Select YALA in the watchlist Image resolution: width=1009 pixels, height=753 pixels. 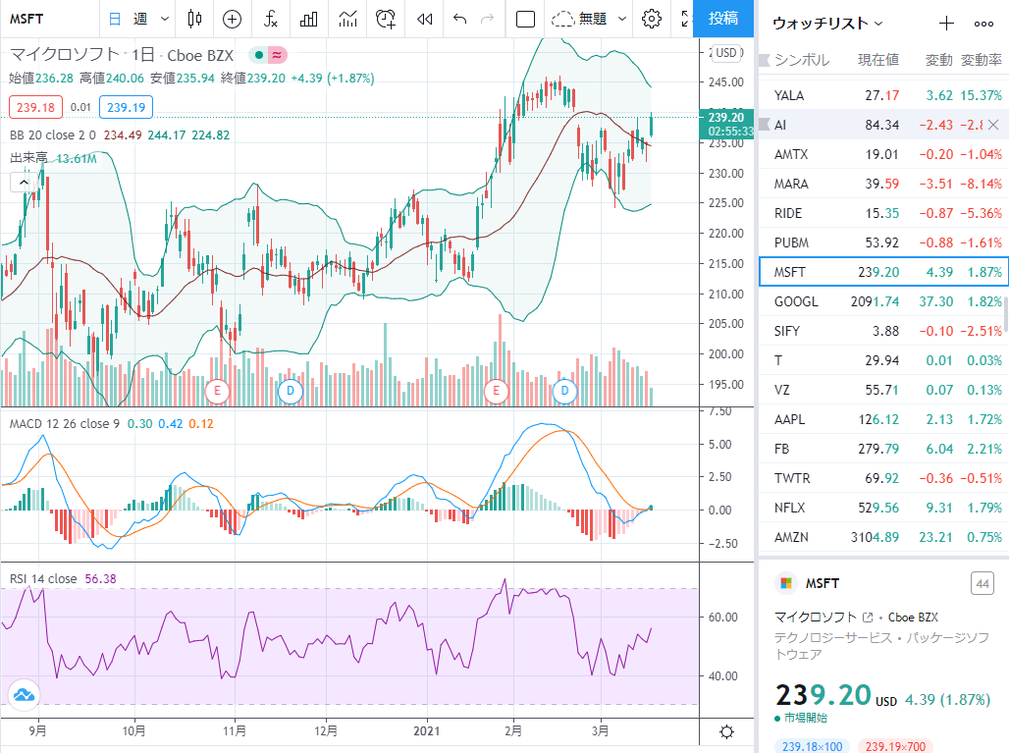click(x=883, y=95)
